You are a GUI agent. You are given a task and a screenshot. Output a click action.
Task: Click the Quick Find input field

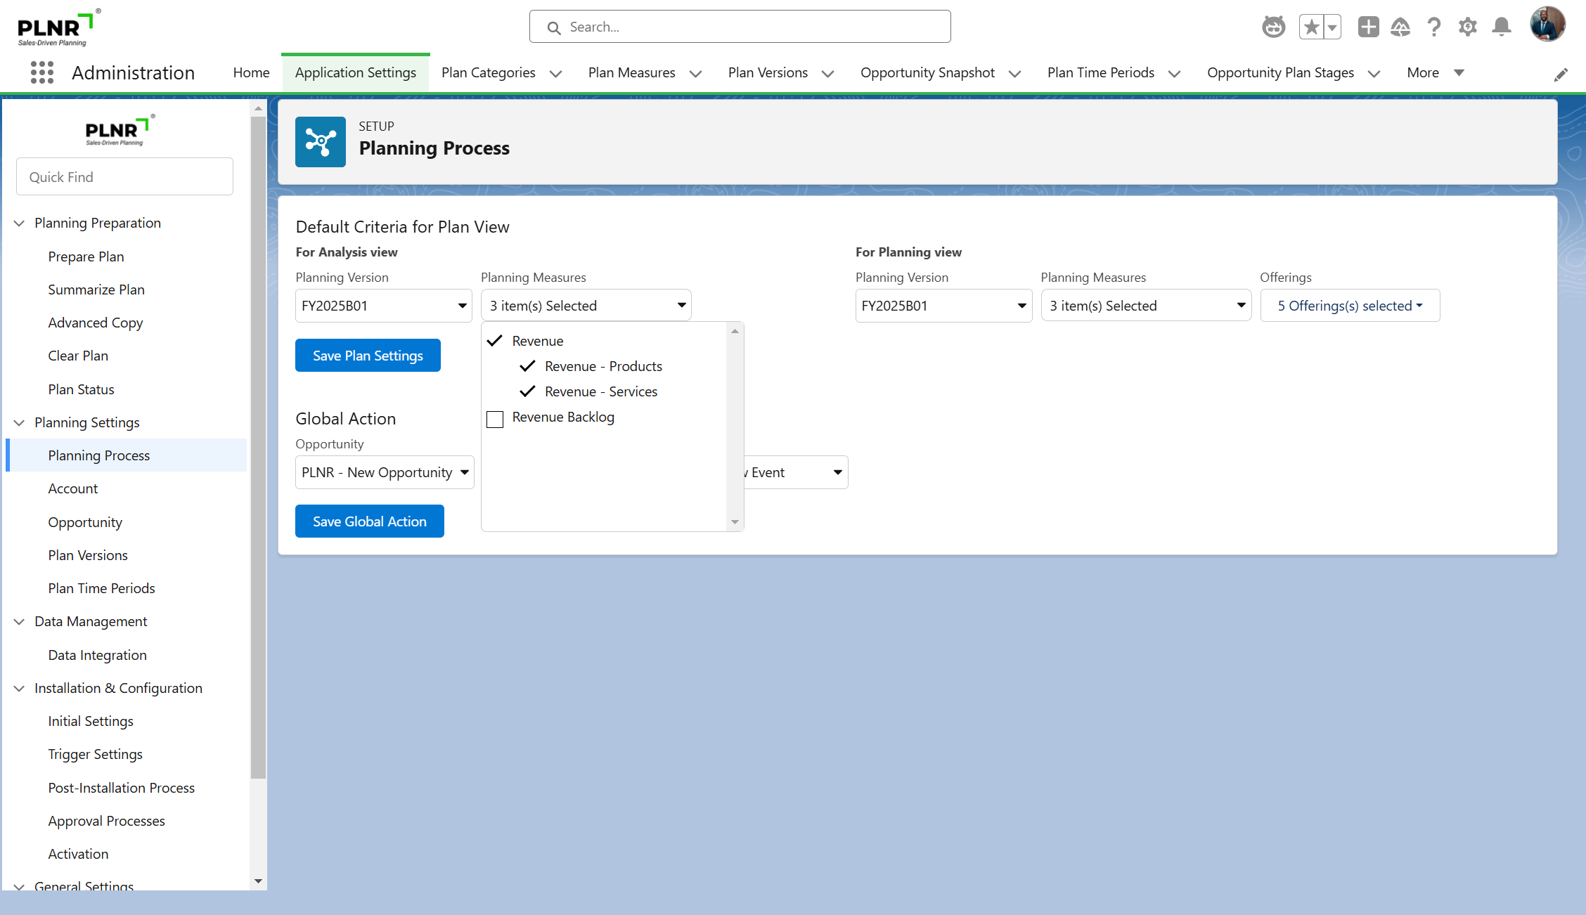click(x=124, y=177)
